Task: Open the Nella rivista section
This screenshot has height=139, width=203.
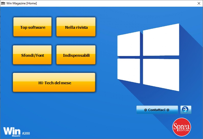Action: 76,27
